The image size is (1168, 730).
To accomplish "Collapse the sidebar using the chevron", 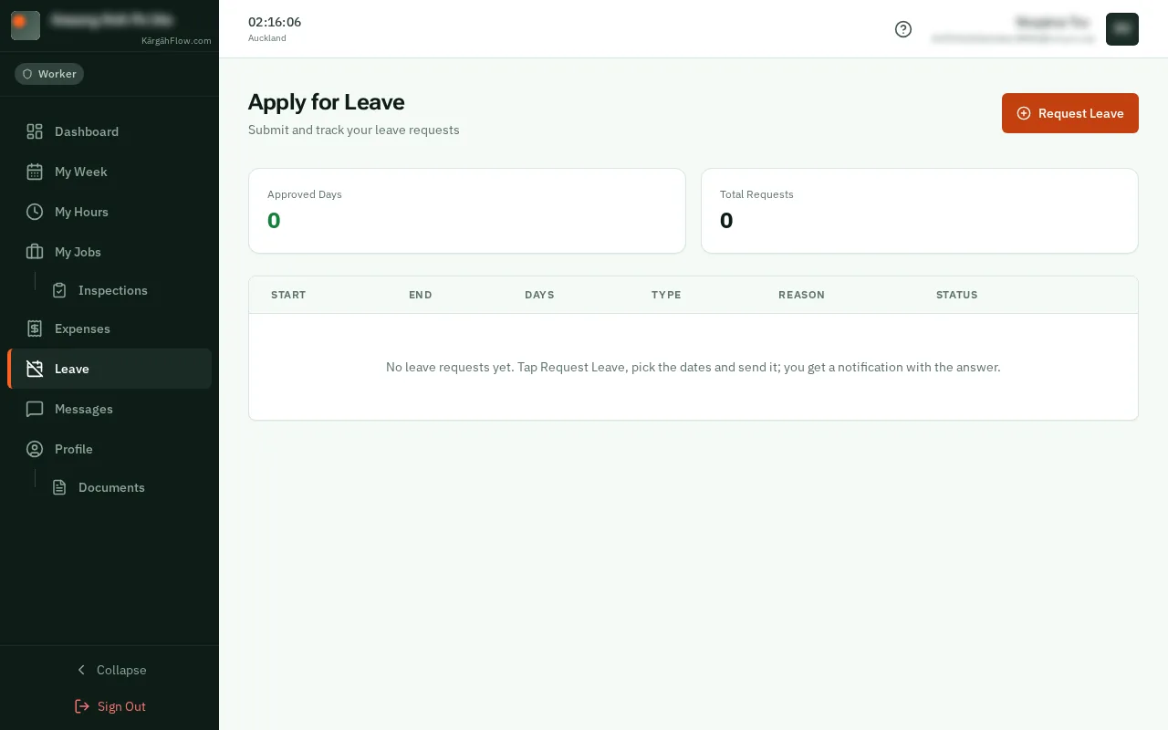I will click(x=81, y=670).
